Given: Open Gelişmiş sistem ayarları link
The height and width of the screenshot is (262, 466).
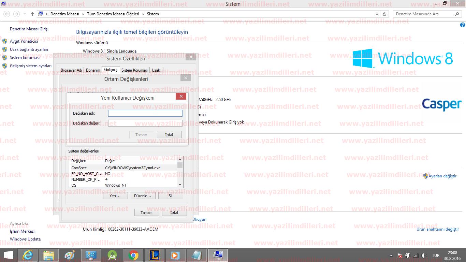Looking at the screenshot, I should coord(31,66).
